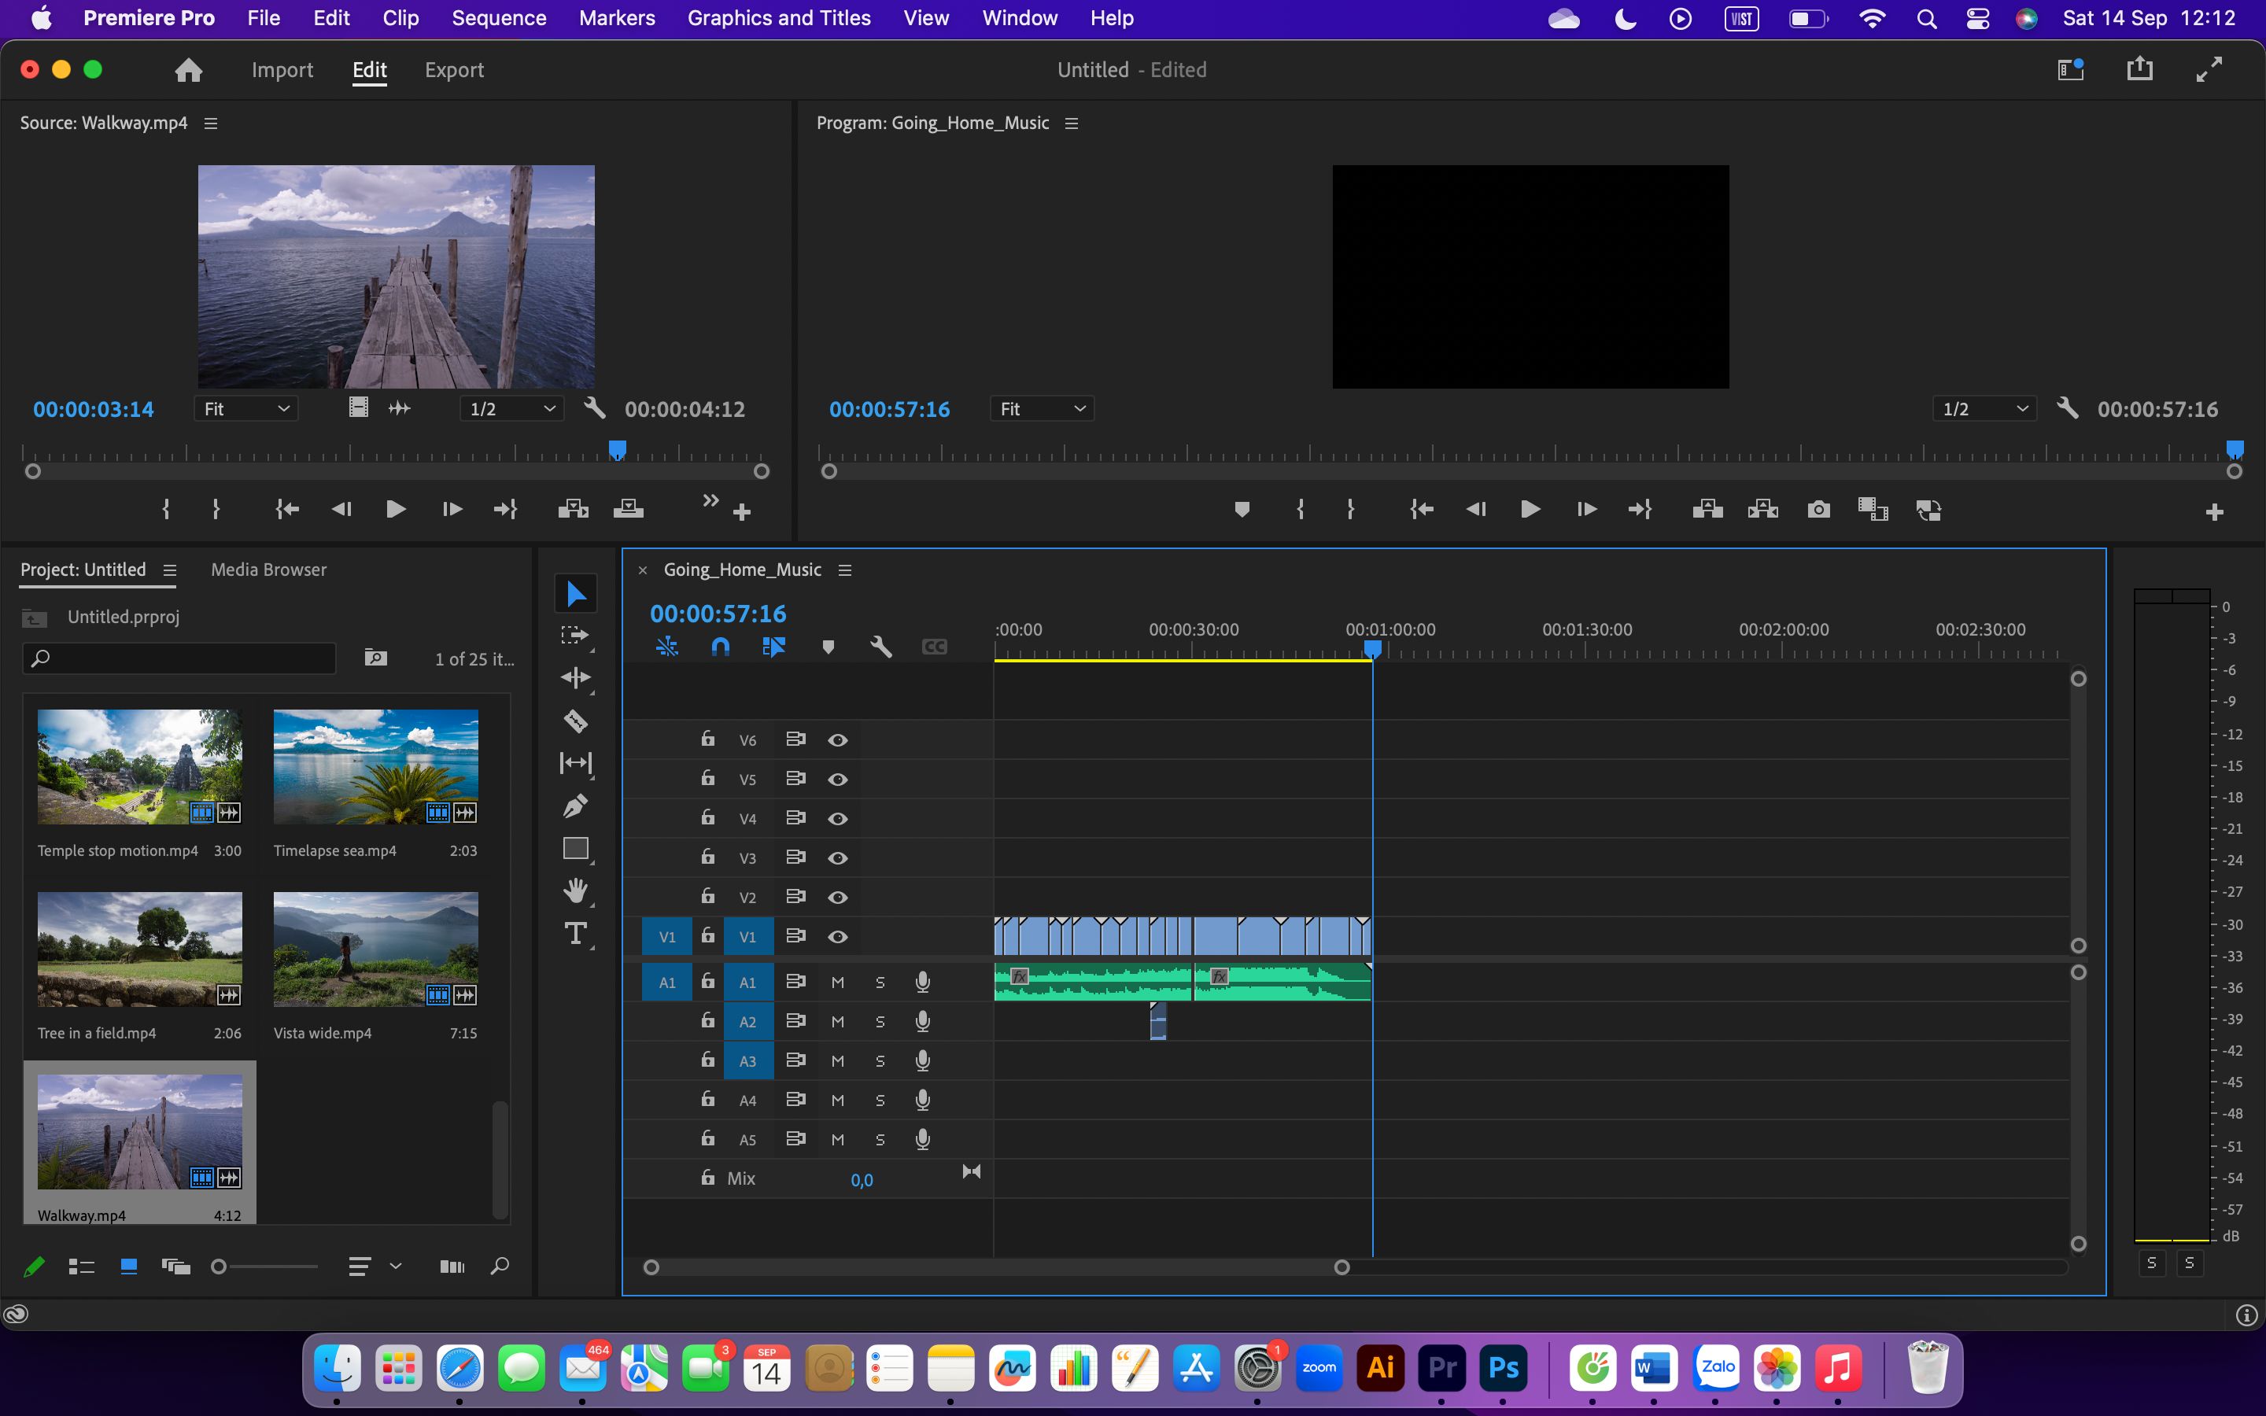Select the Razor tool
2266x1416 pixels.
point(575,721)
